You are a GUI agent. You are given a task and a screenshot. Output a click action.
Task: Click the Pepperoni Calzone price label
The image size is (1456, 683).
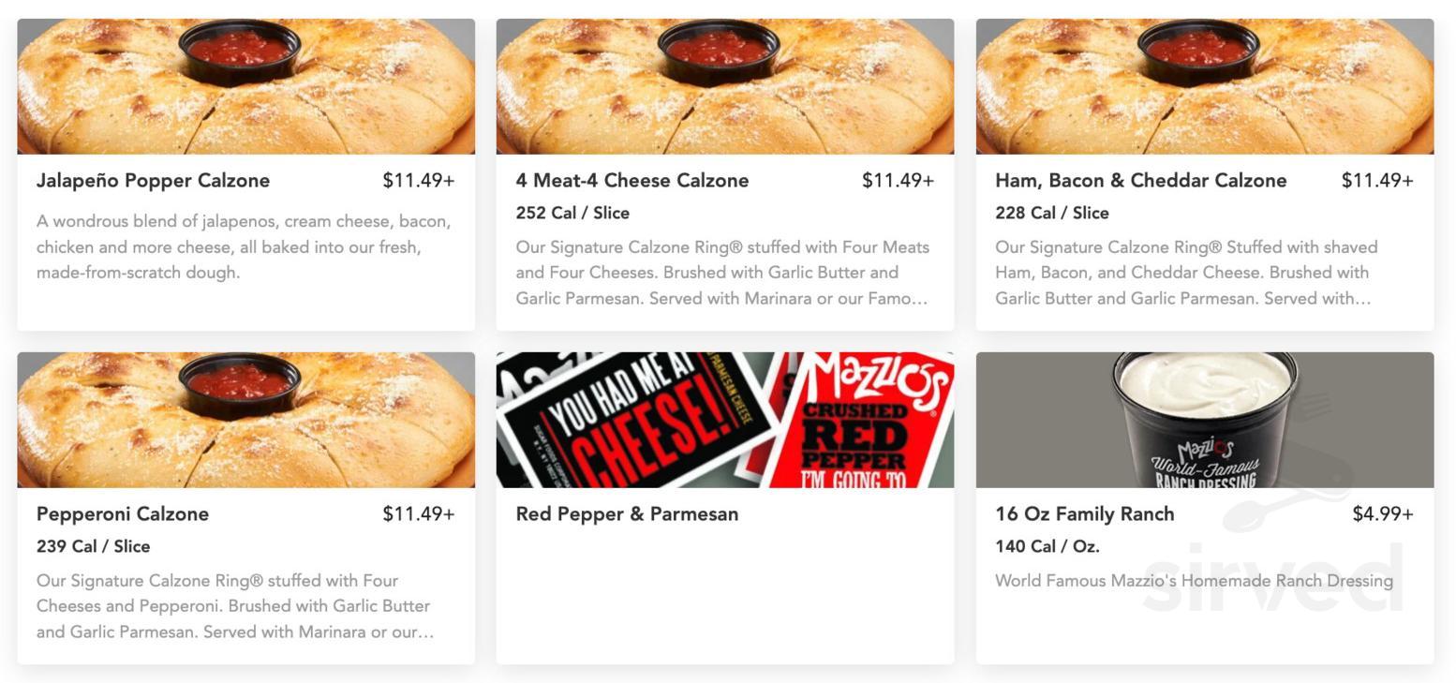tap(418, 513)
